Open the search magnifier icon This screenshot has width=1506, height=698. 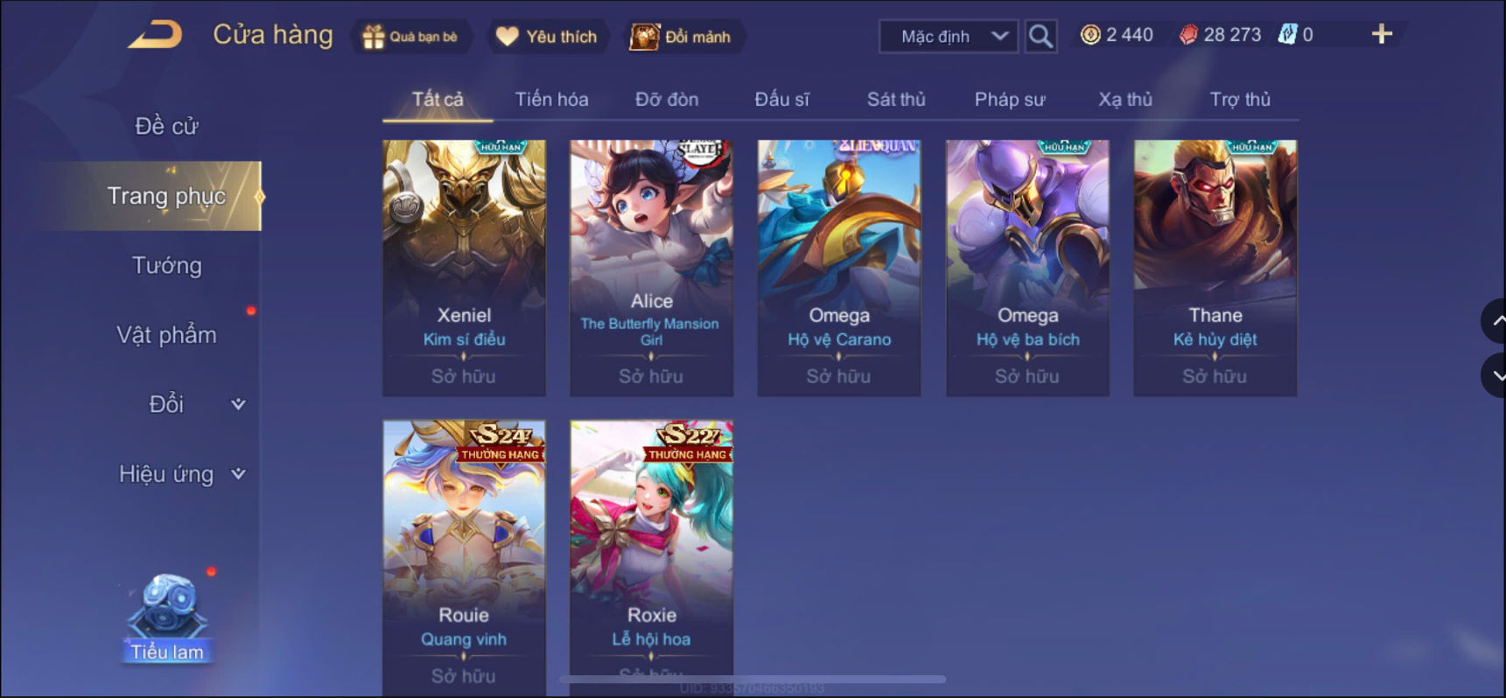coord(1040,36)
